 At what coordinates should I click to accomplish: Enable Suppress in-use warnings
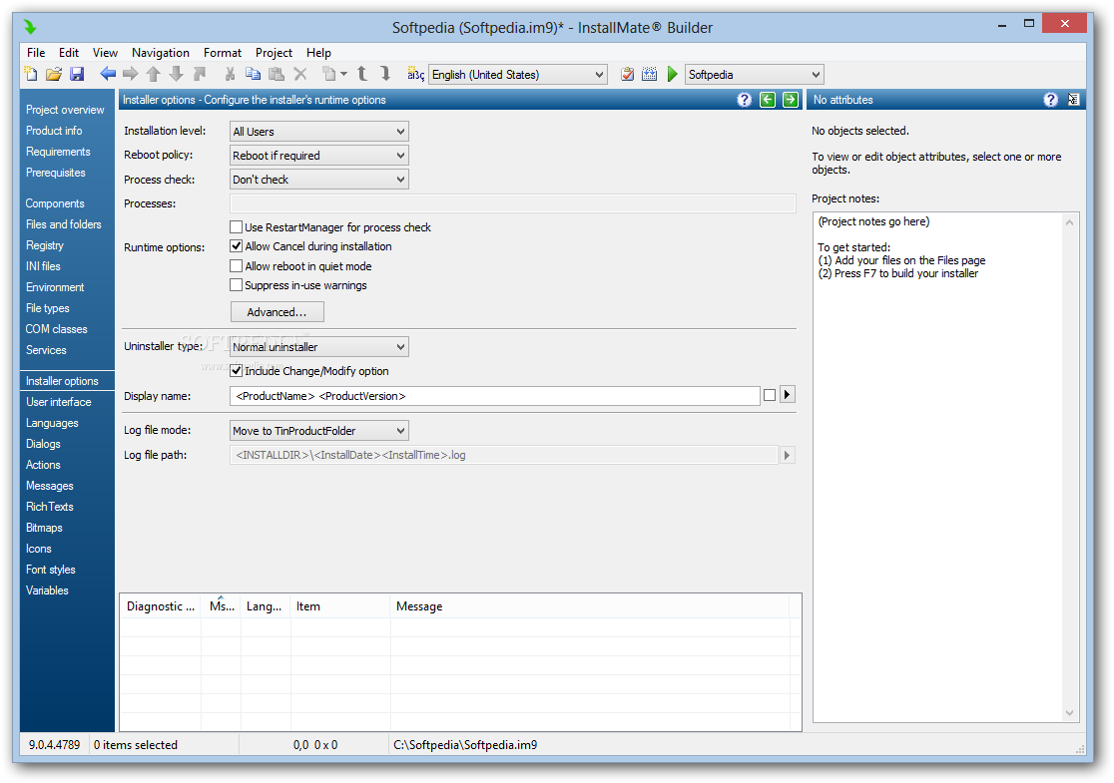237,285
